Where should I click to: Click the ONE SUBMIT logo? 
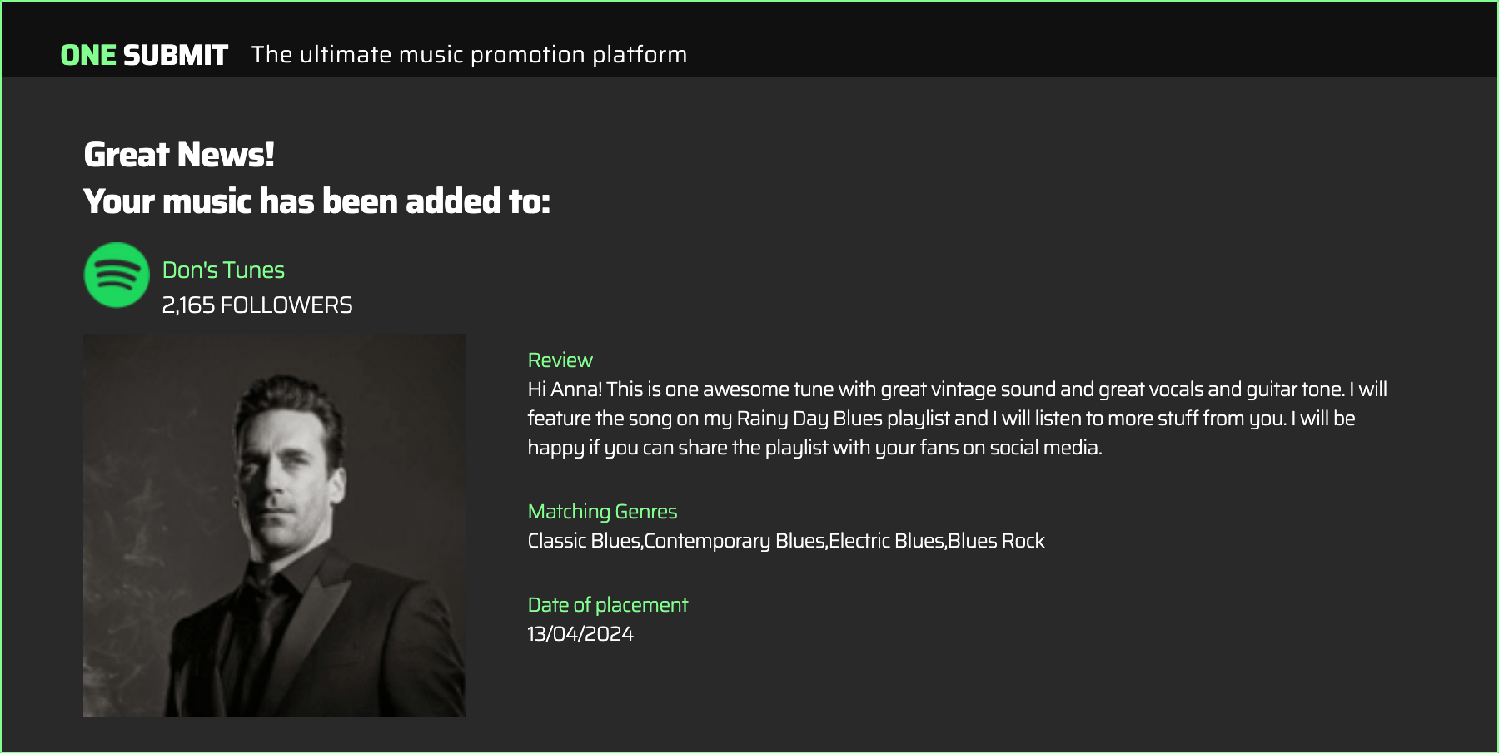(x=144, y=55)
